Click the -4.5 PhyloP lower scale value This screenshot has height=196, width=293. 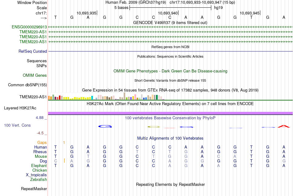40,133
